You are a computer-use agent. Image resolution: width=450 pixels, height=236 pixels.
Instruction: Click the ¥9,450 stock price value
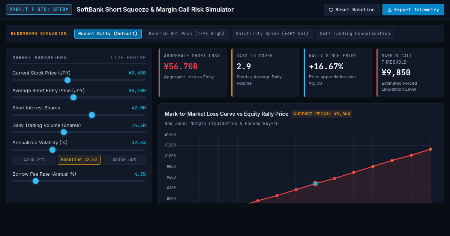137,73
